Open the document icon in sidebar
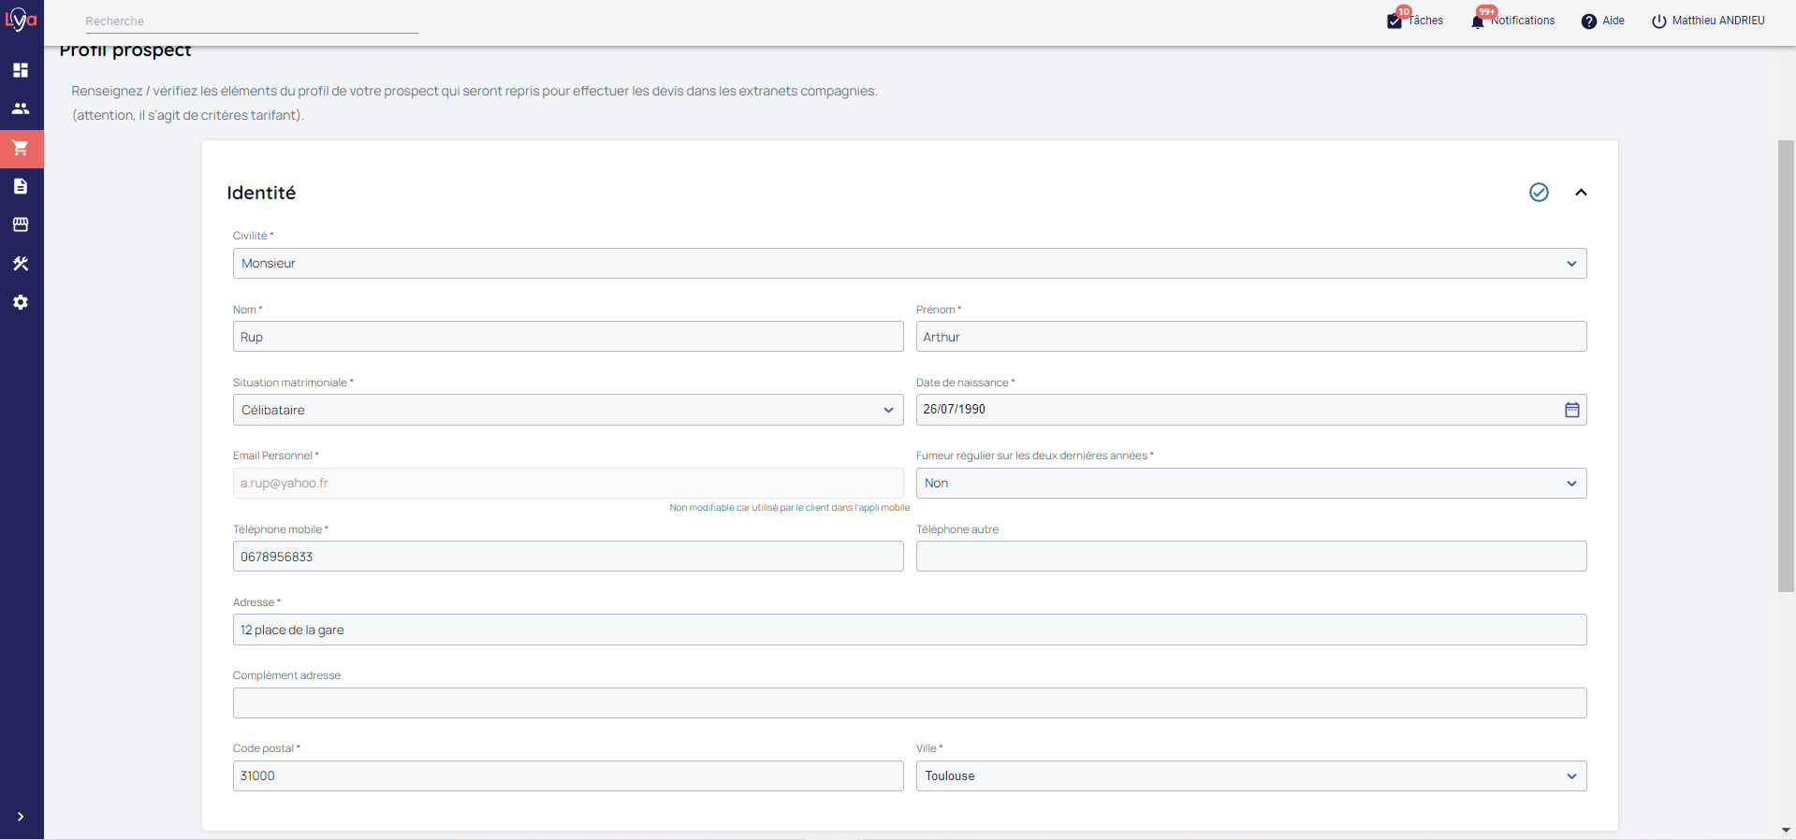 click(21, 186)
